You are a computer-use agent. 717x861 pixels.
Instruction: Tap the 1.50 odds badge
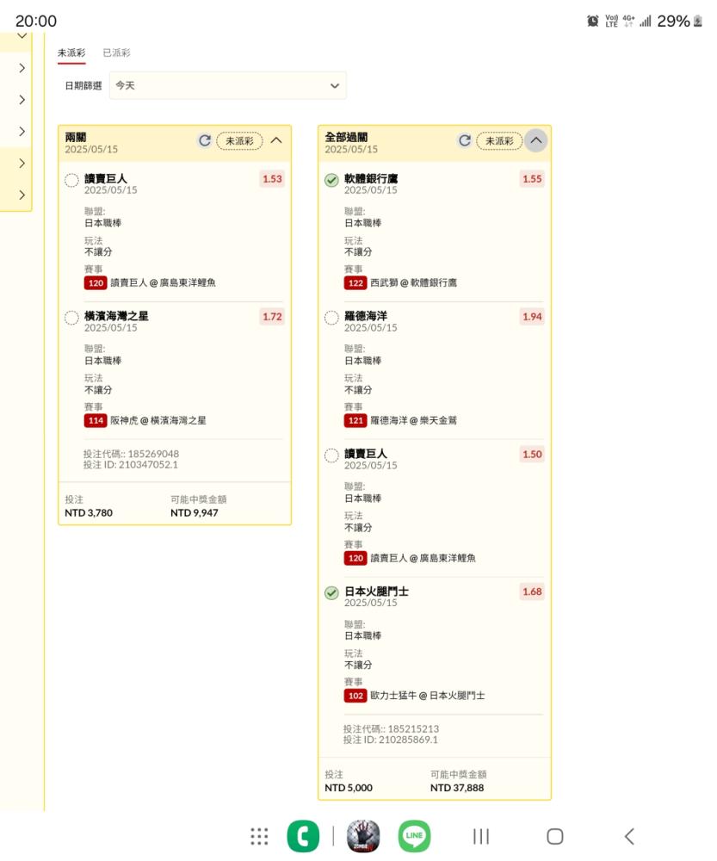(532, 454)
